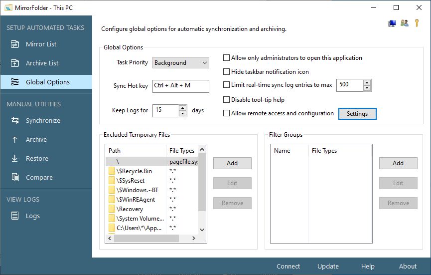Screen dimensions: 431x275
Task: Increase max log entries with up arrow
Action: click(x=367, y=82)
